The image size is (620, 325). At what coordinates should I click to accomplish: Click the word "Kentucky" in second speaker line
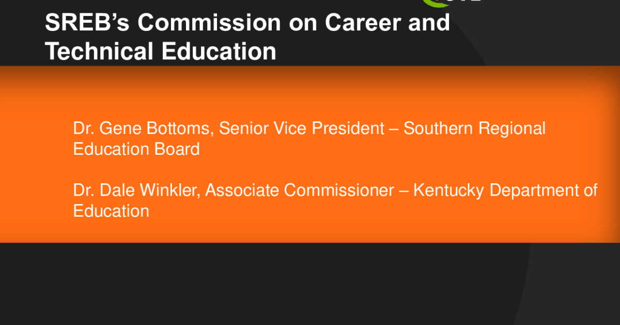448,191
